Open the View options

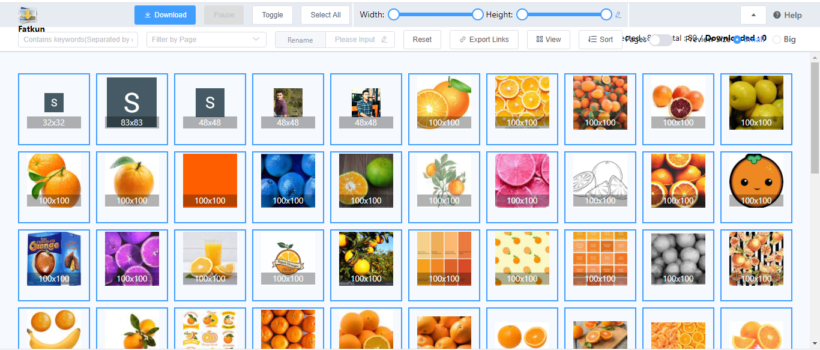[549, 40]
